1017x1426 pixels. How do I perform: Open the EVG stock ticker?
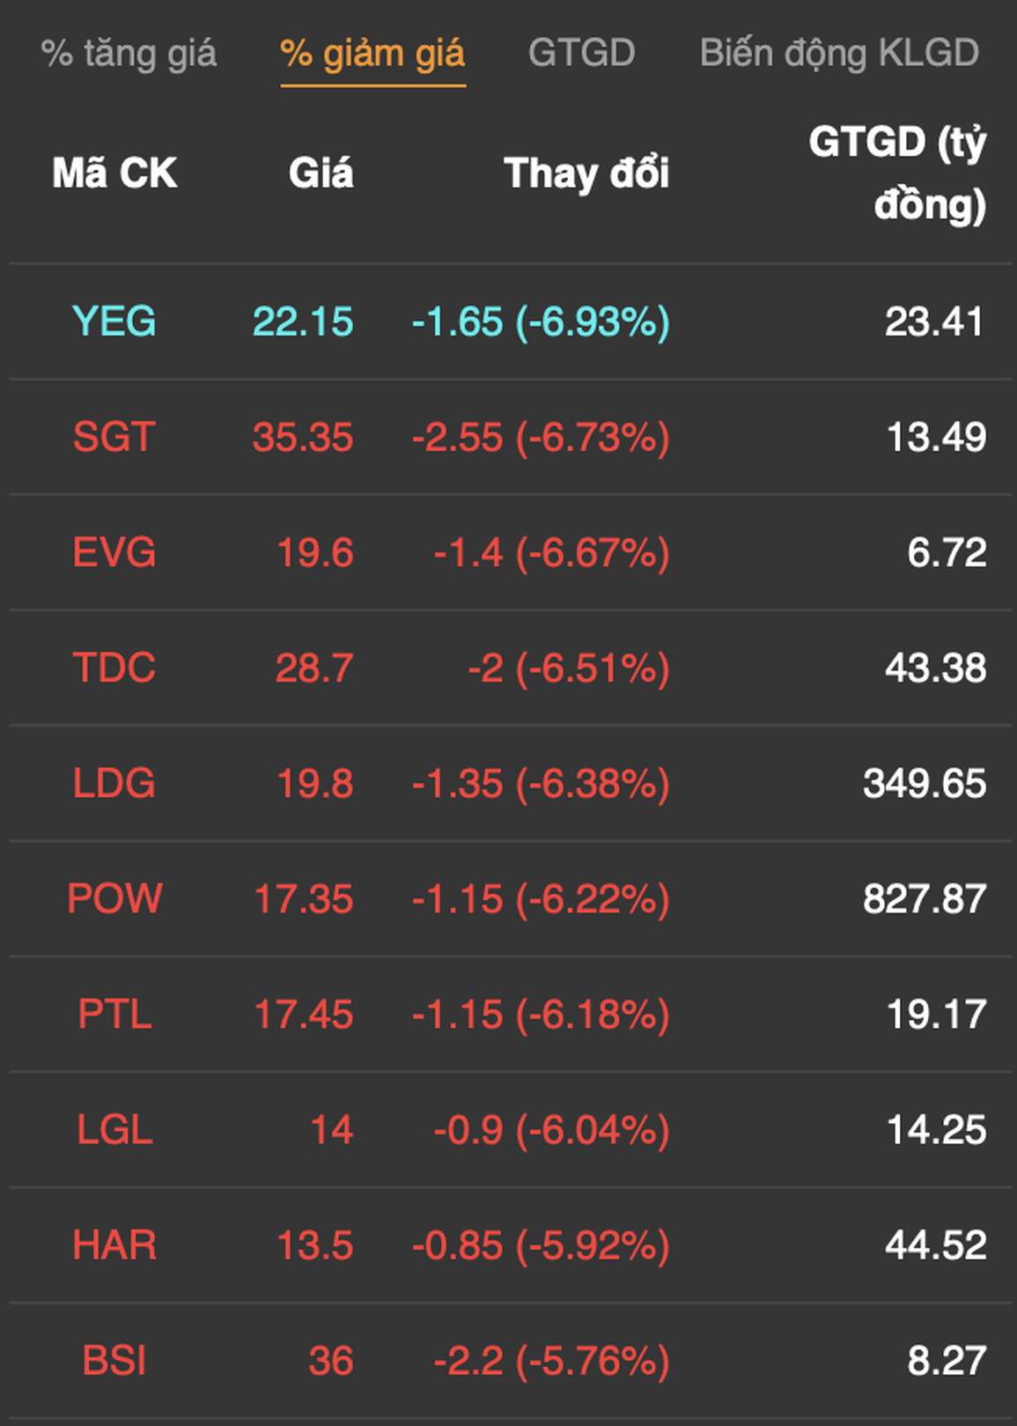114,552
